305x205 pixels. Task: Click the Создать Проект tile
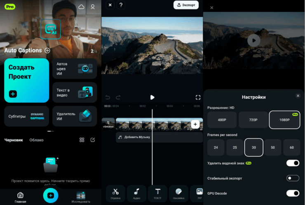coord(27,80)
